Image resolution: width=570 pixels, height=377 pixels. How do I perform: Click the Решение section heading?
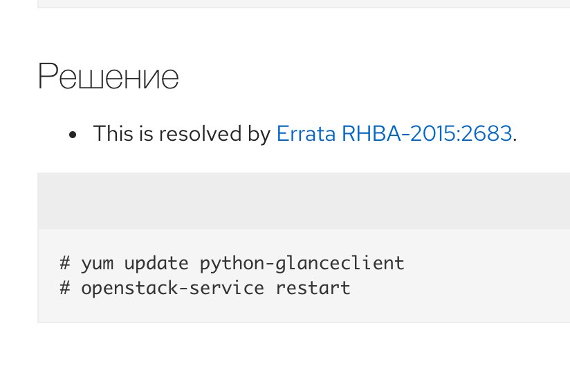coord(109,76)
